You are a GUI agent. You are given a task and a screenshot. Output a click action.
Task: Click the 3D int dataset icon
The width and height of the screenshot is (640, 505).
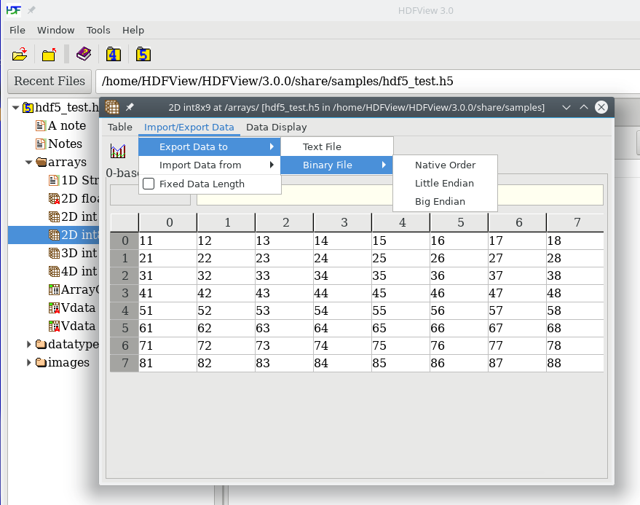(x=55, y=254)
